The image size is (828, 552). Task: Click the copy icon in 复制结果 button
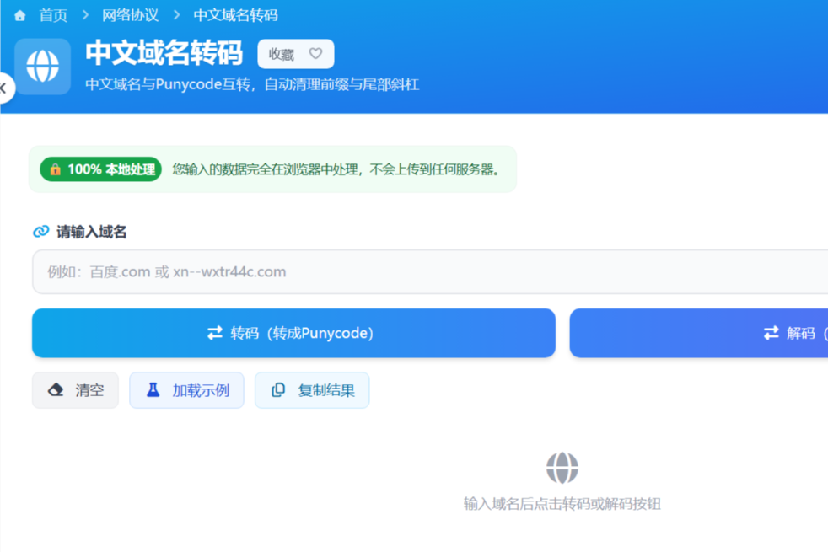click(278, 390)
